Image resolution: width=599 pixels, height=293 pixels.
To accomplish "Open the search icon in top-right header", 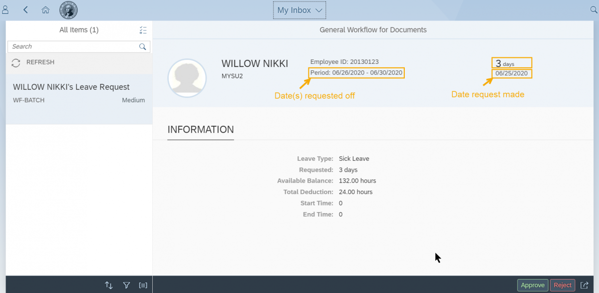I will tap(594, 10).
